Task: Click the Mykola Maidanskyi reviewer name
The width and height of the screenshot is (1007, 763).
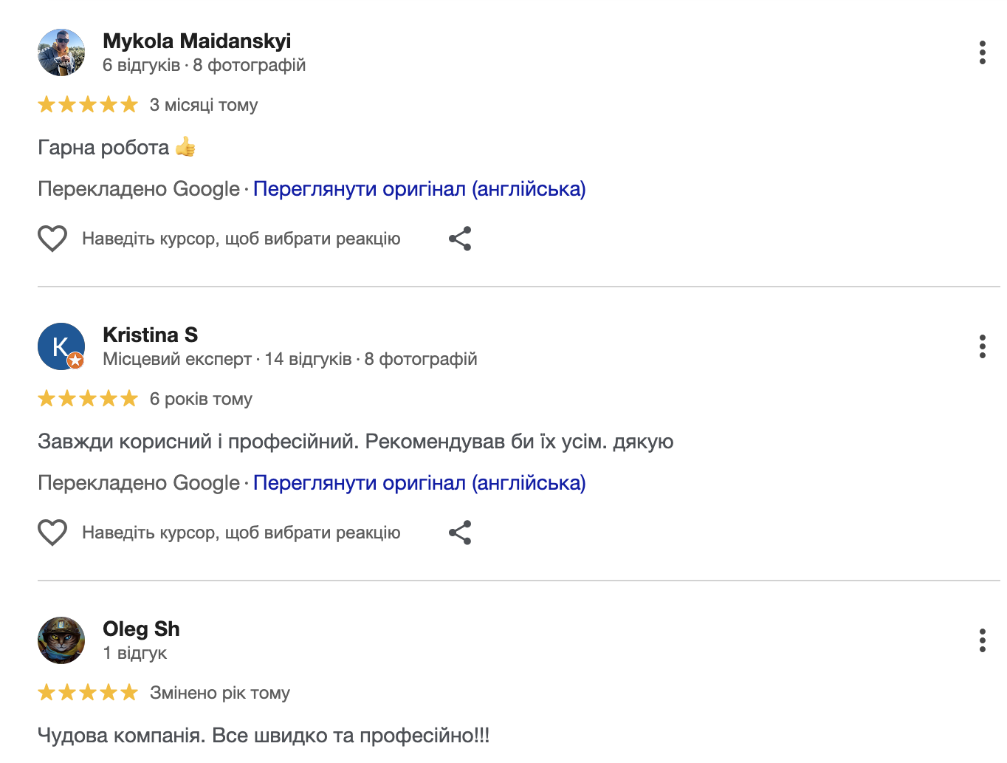Action: (196, 41)
